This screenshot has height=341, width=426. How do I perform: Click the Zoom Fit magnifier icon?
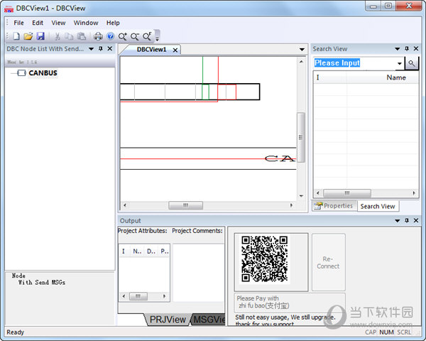[x=147, y=36]
